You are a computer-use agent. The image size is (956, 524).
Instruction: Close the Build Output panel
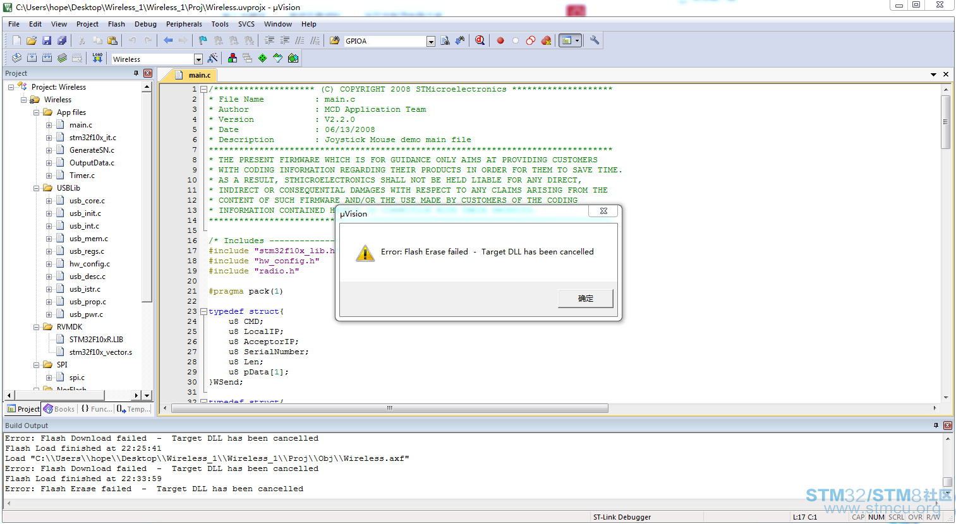(948, 426)
